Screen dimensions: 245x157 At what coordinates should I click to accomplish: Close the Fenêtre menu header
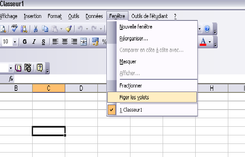(117, 16)
